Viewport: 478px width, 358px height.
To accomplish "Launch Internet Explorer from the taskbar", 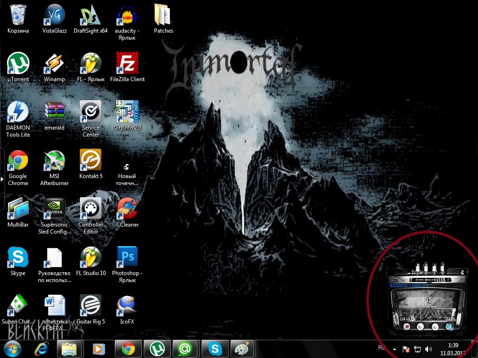I will [41, 349].
